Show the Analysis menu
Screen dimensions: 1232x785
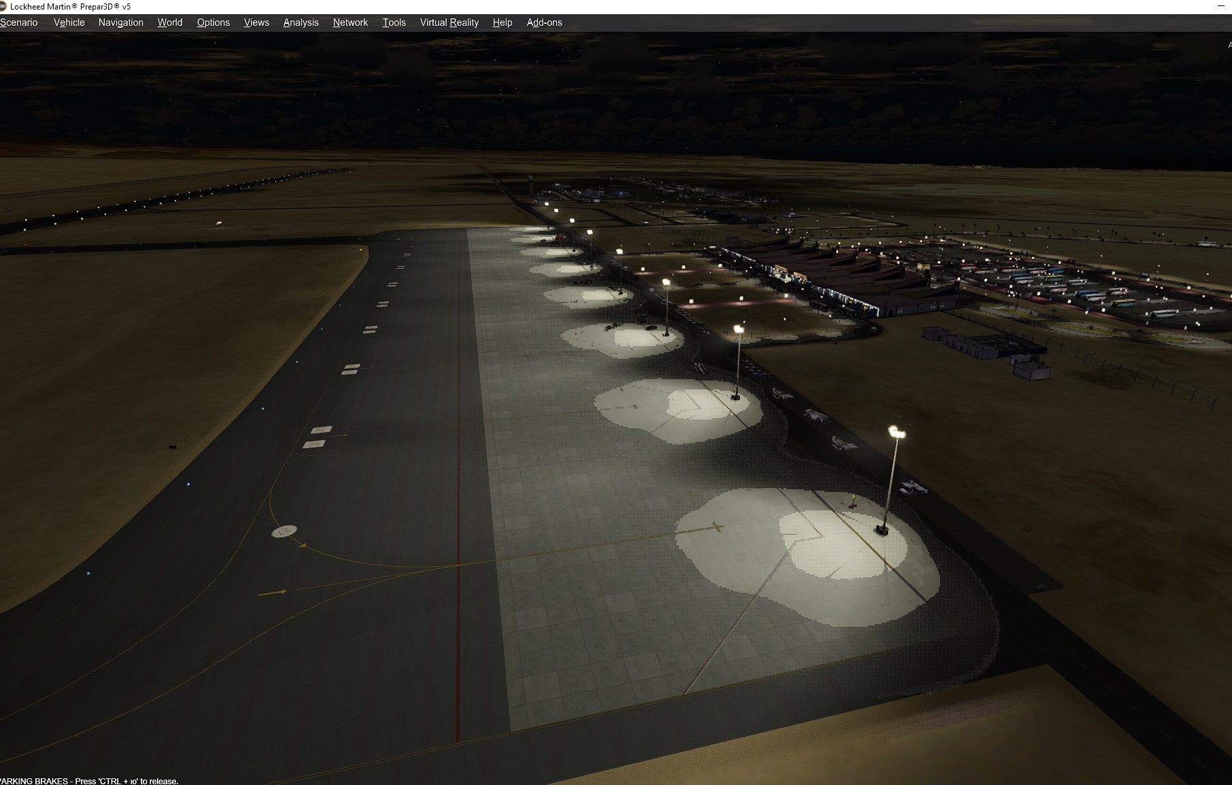tap(301, 22)
